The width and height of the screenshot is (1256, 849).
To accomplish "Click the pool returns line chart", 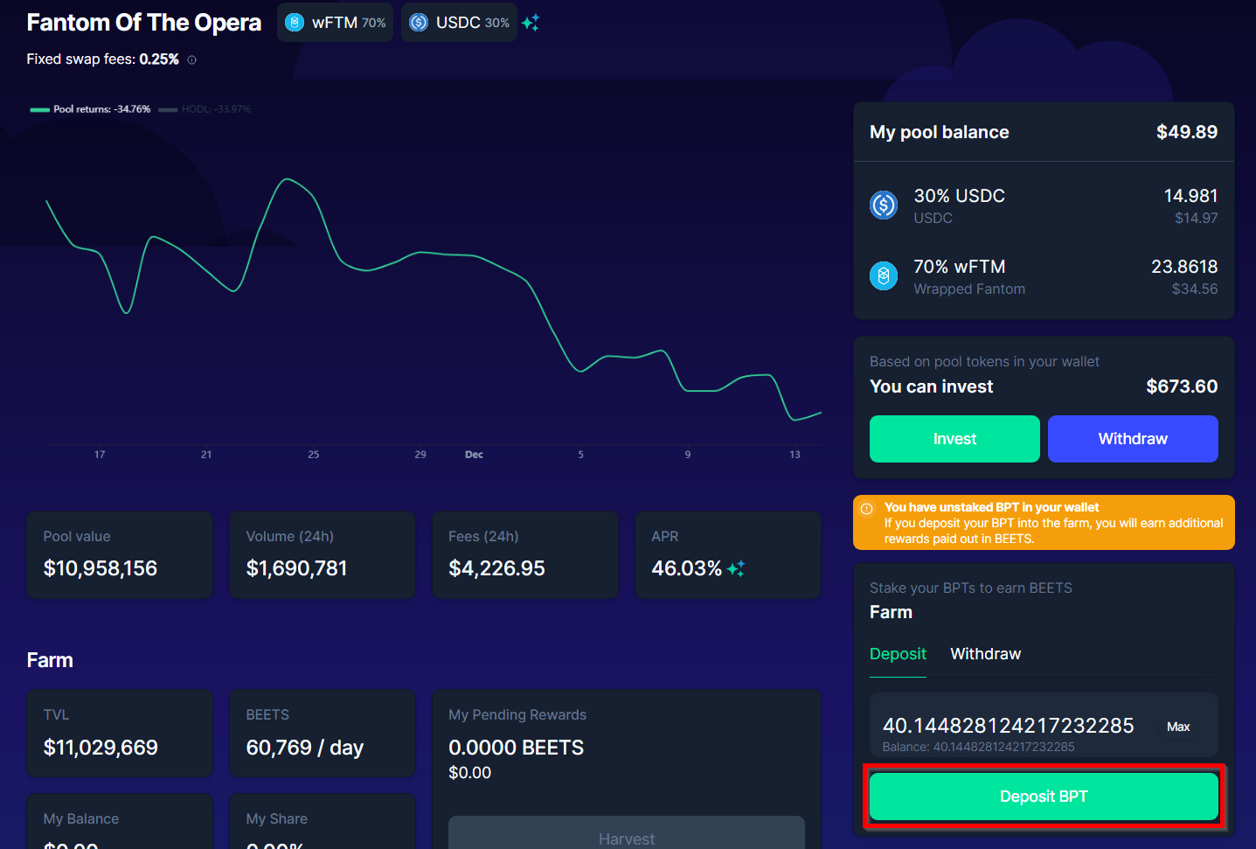I will click(433, 302).
